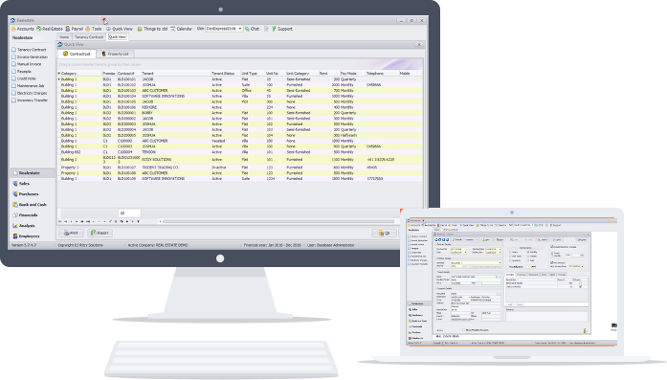Open the Analysis sidebar module

(24, 226)
